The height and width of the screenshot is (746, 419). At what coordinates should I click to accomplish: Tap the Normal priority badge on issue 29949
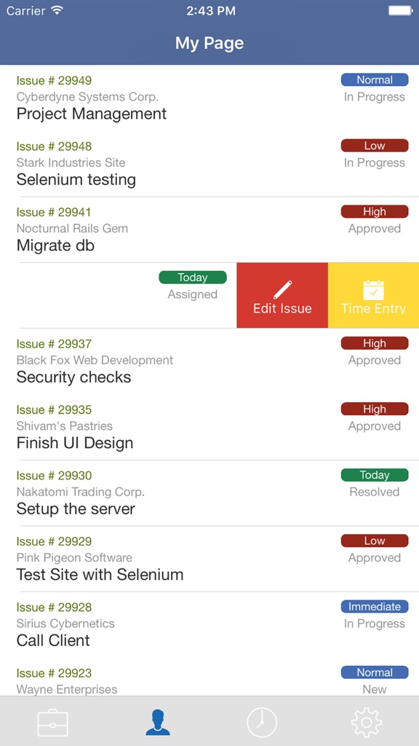[375, 79]
